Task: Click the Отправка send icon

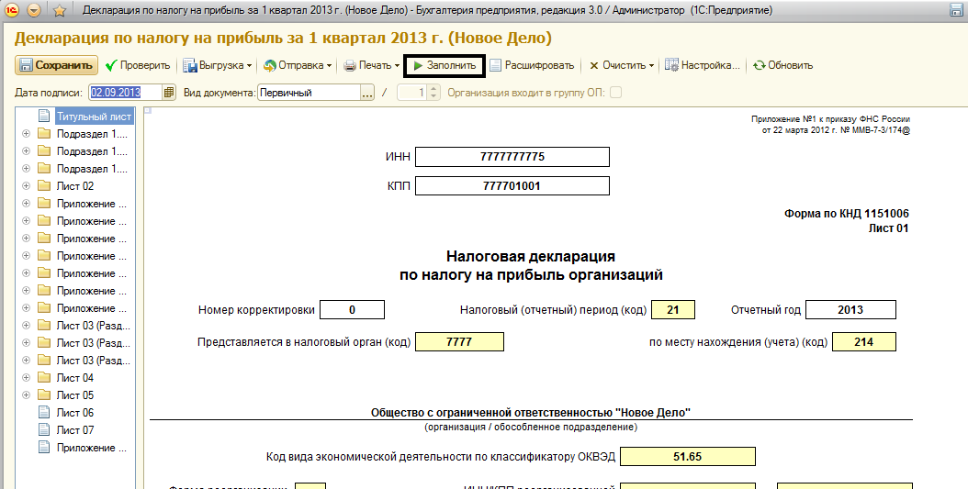Action: point(269,65)
